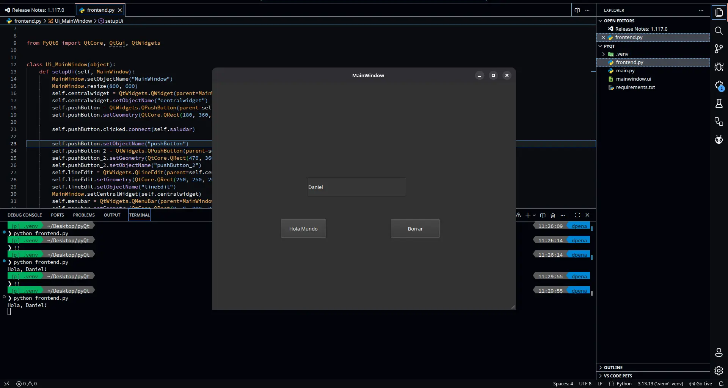Open Run and Debug view
The width and height of the screenshot is (728, 388).
coord(719,67)
